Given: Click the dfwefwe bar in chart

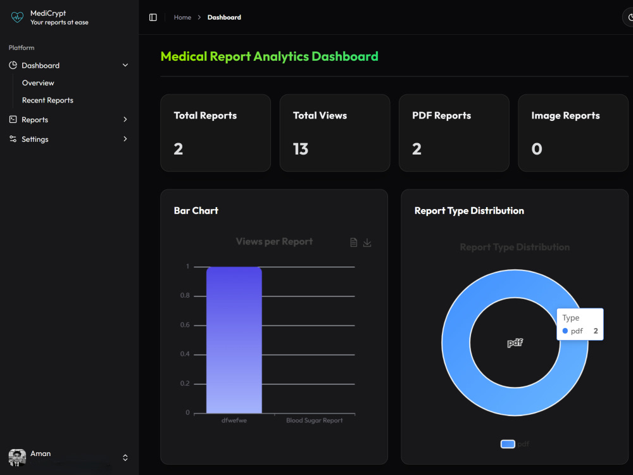Looking at the screenshot, I should coord(234,339).
